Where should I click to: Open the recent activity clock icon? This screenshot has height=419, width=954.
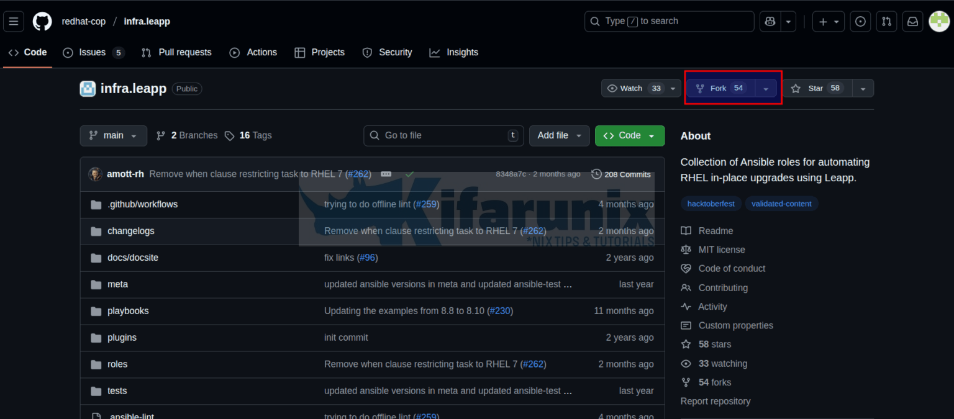[860, 20]
